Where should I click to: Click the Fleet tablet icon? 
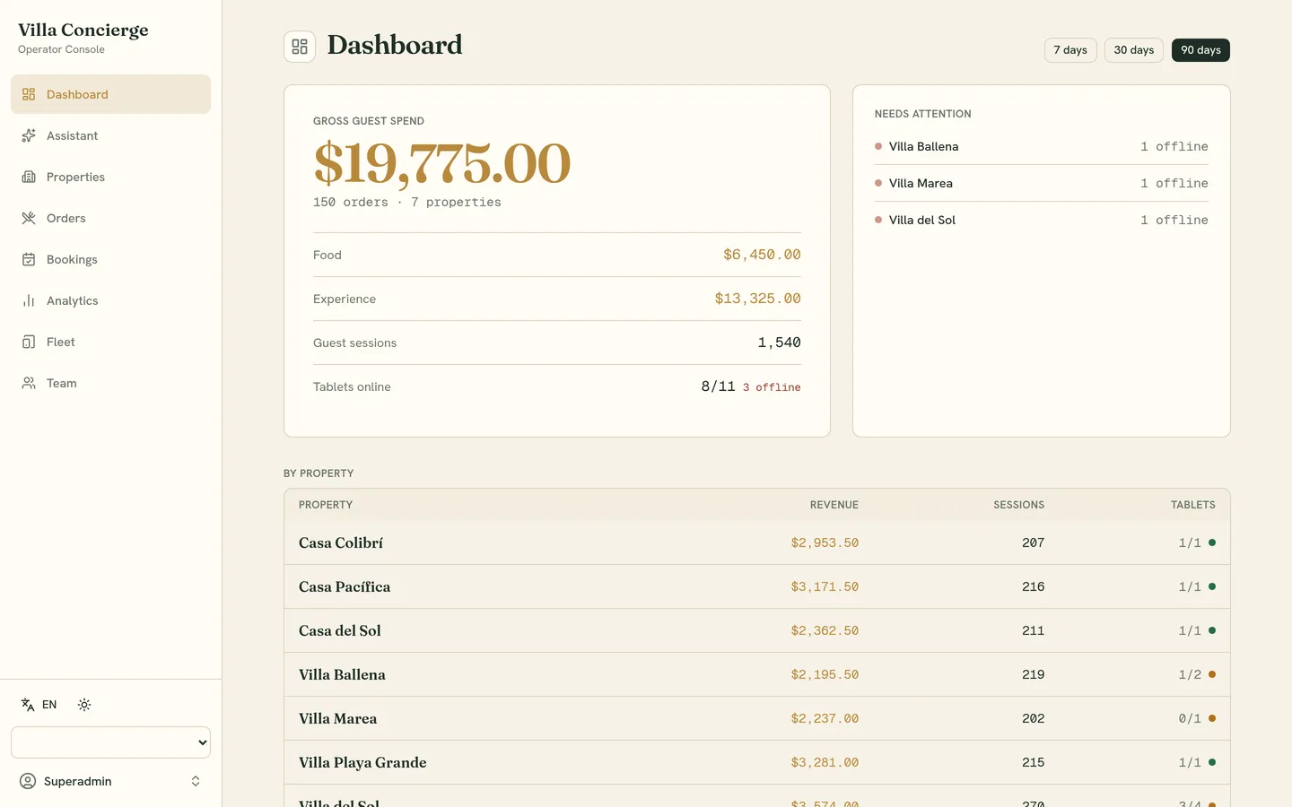click(29, 342)
